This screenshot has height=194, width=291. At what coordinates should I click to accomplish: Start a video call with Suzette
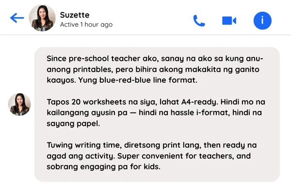point(229,20)
